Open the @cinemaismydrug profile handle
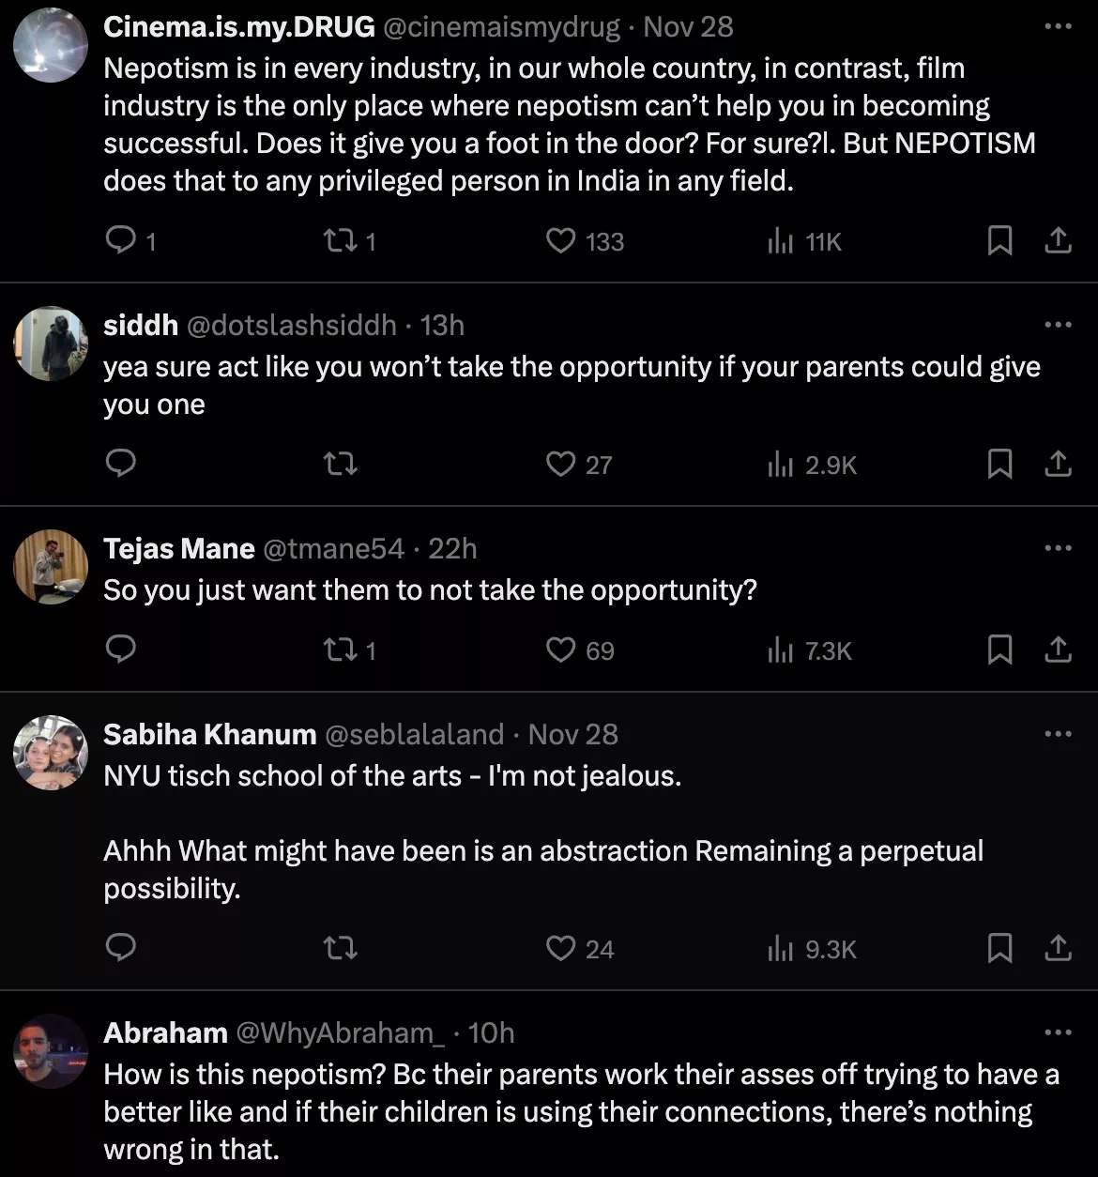The height and width of the screenshot is (1177, 1098). pyautogui.click(x=501, y=27)
